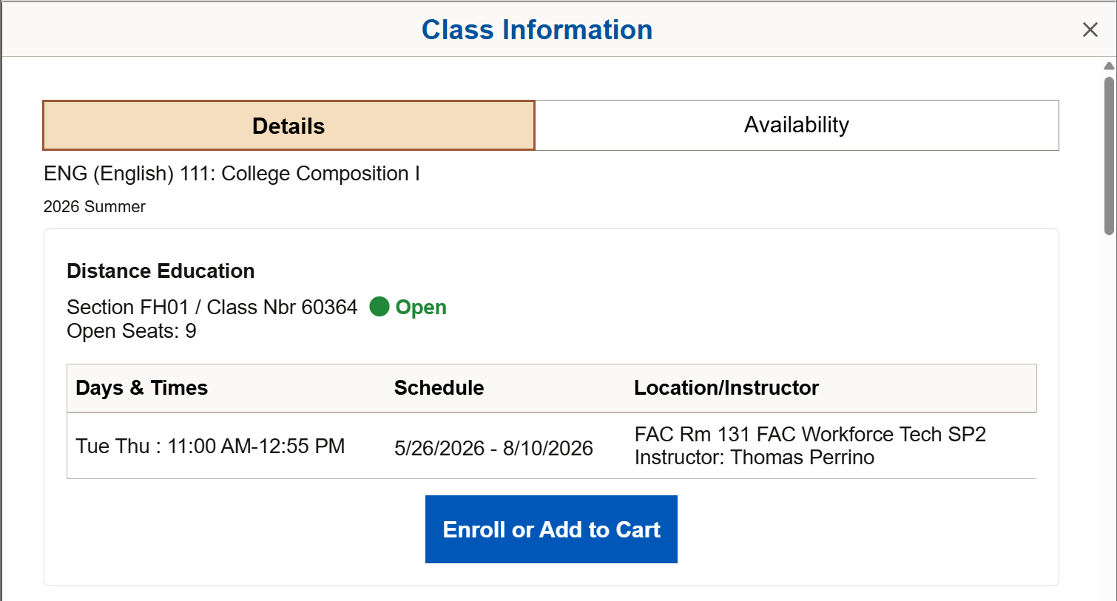Select the Availability tab
The height and width of the screenshot is (601, 1117).
(796, 125)
